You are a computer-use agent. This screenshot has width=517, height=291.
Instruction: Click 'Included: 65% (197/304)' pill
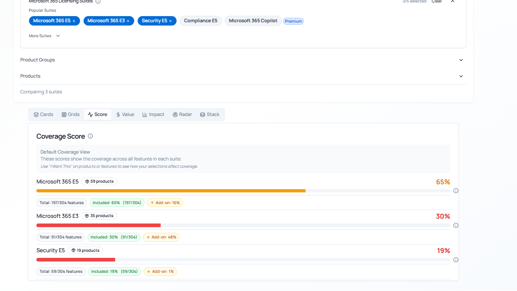117,202
